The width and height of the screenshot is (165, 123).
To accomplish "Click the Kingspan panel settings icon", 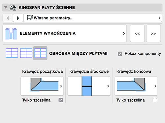I will click(13, 8).
